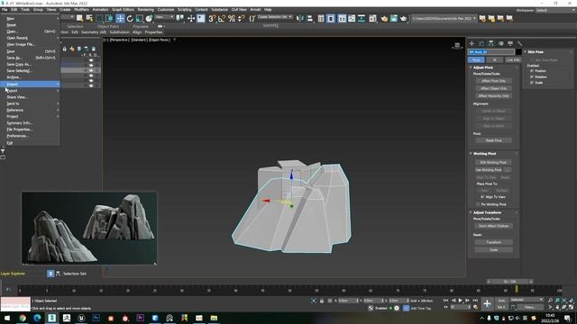Toggle the Align To View checkbox

482,197
